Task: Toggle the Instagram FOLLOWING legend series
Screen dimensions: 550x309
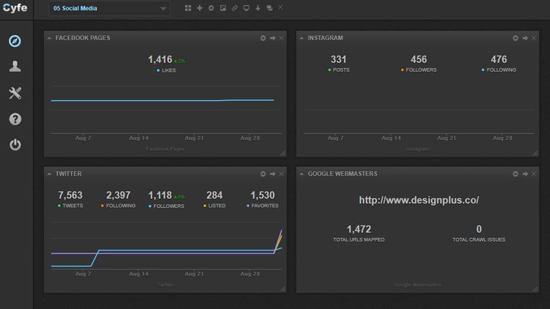Action: [499, 70]
